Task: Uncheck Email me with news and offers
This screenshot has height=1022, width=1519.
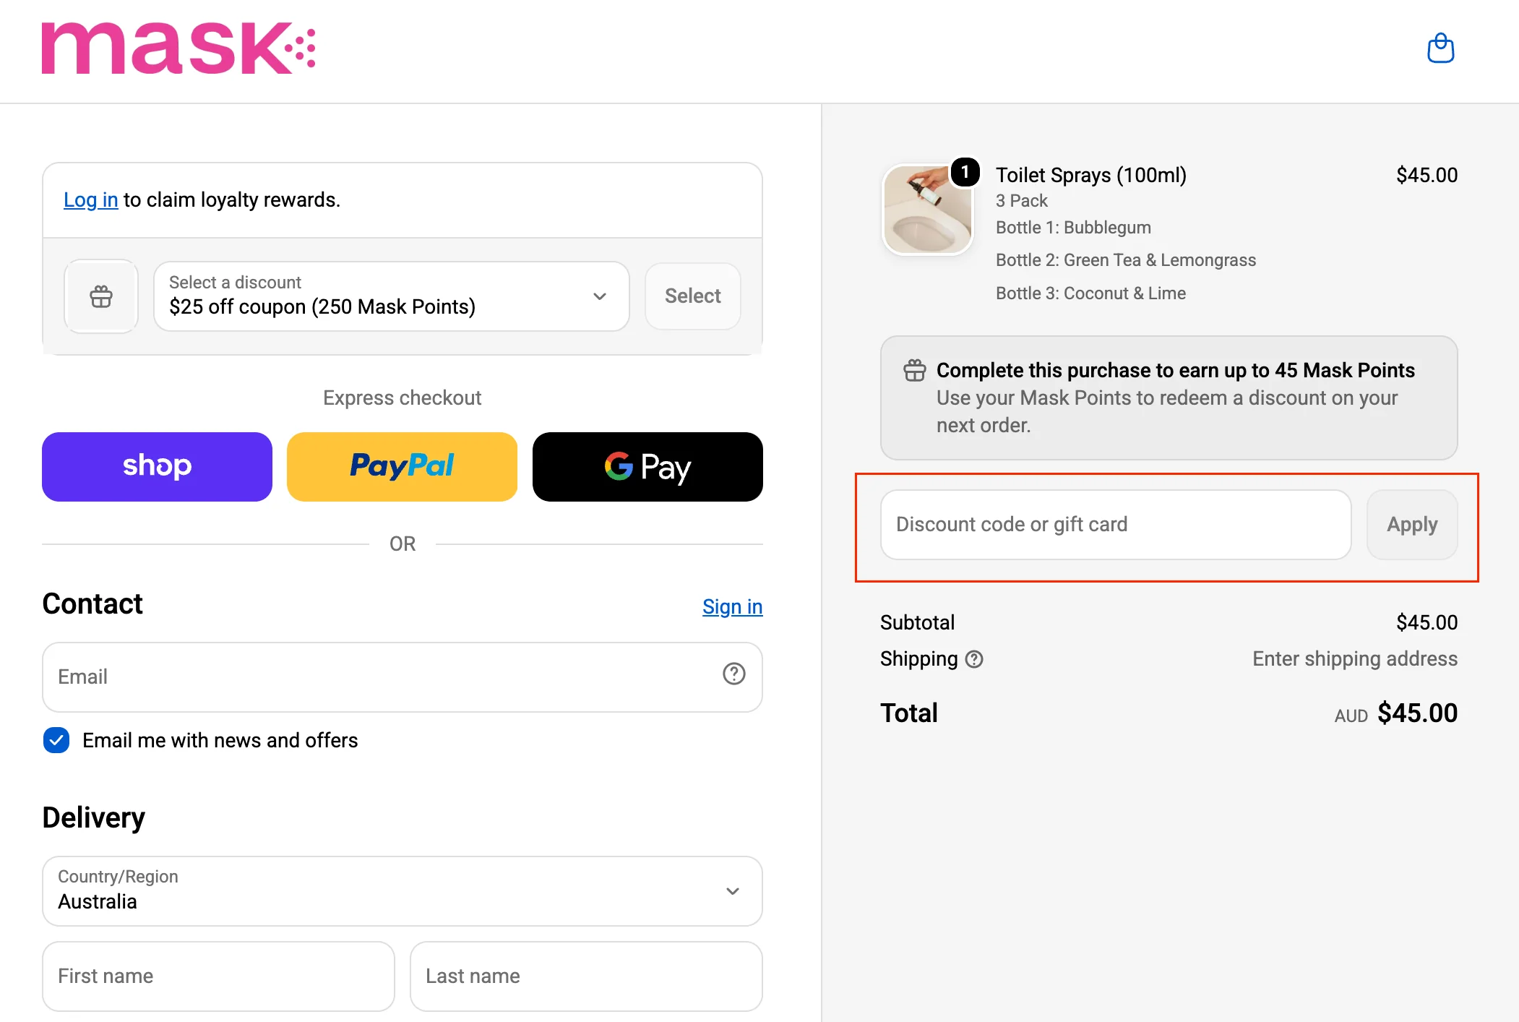Action: 56,740
